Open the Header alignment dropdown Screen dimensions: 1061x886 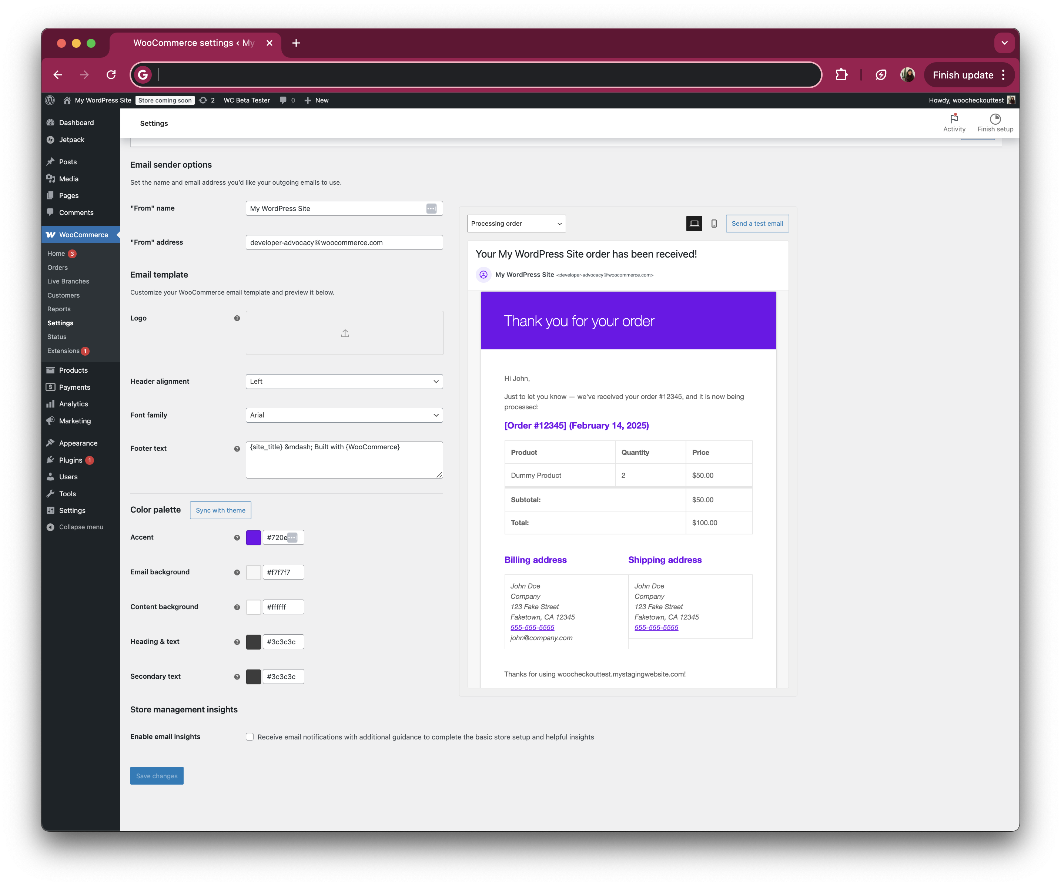click(344, 381)
